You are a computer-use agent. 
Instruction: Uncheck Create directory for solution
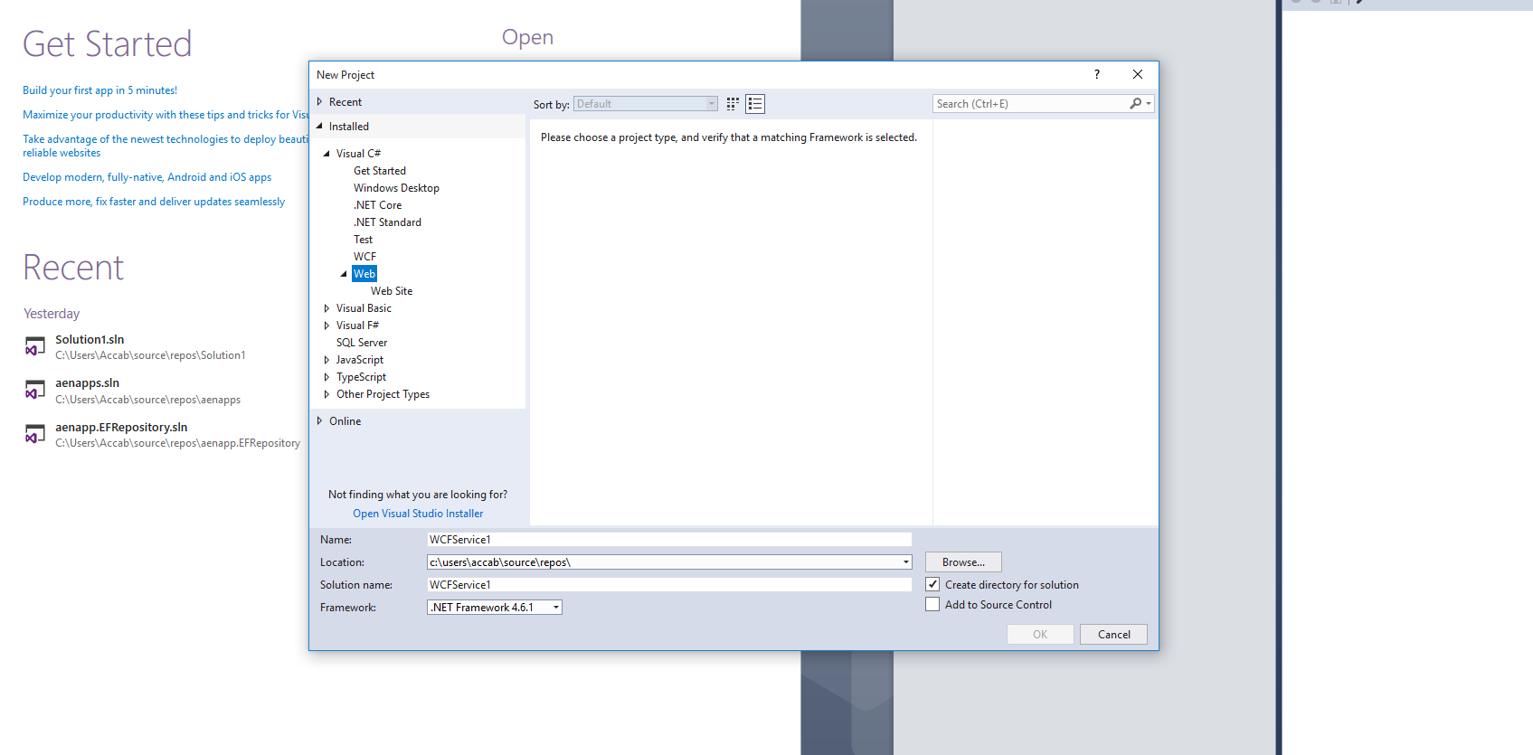tap(932, 584)
